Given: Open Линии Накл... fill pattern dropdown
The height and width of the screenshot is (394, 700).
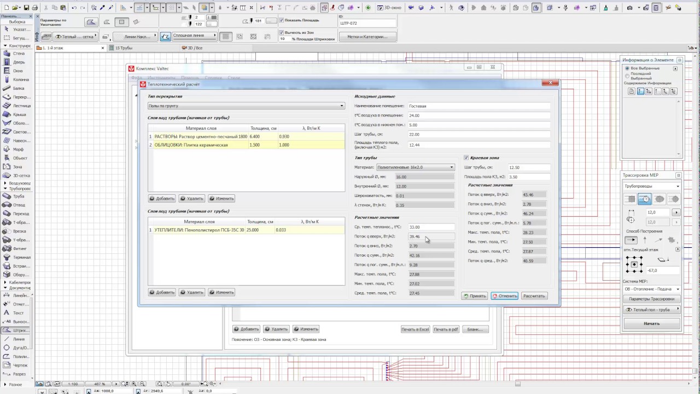Looking at the screenshot, I should pos(135,36).
